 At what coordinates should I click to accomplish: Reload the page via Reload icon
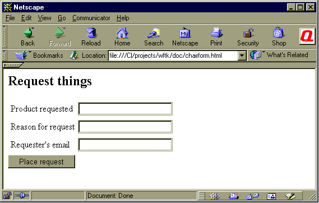point(91,33)
